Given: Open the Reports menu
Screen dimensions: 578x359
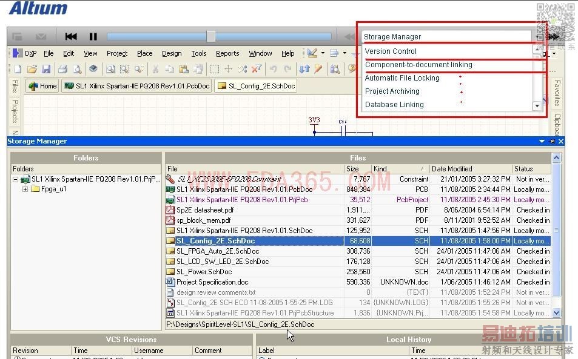Looking at the screenshot, I should (x=227, y=53).
